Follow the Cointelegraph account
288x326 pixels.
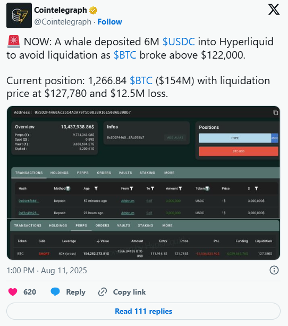tap(109, 22)
